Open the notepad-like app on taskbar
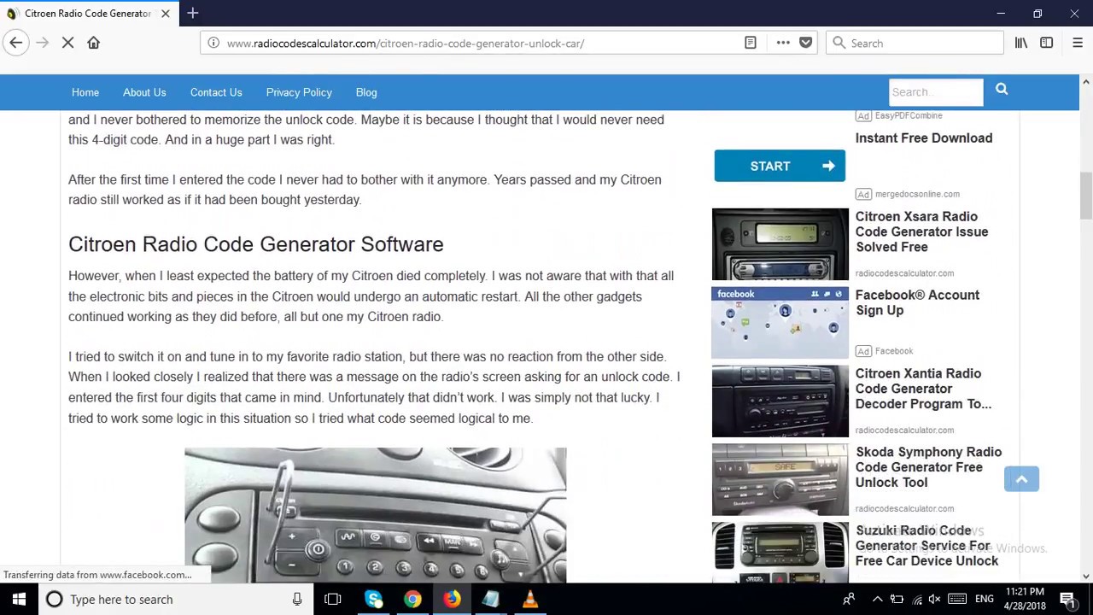Screen dimensions: 1093x615 [491, 599]
